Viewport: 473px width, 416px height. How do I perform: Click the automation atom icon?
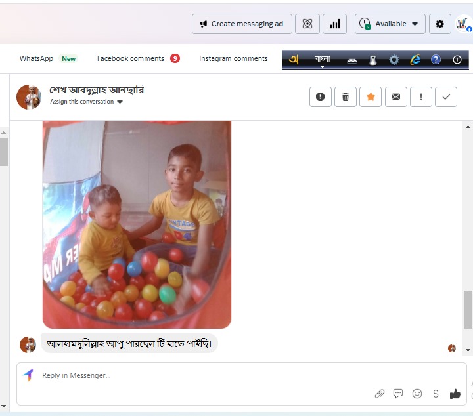pyautogui.click(x=307, y=24)
